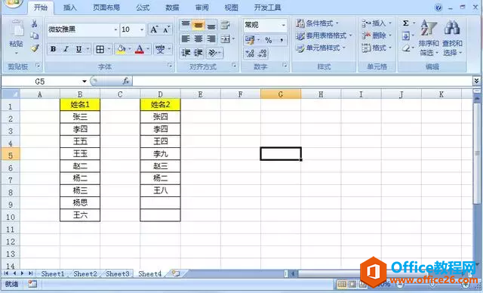Click the Fill down icon in editing group
This screenshot has height=293, width=483.
click(406, 35)
